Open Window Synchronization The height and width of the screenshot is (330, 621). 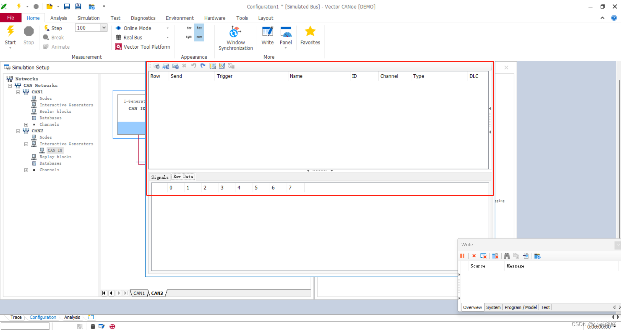(236, 38)
